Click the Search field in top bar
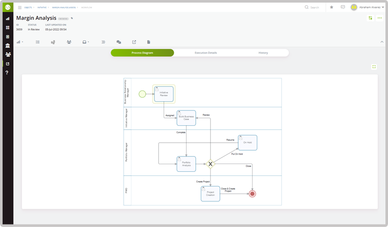The width and height of the screenshot is (388, 227). [312, 8]
